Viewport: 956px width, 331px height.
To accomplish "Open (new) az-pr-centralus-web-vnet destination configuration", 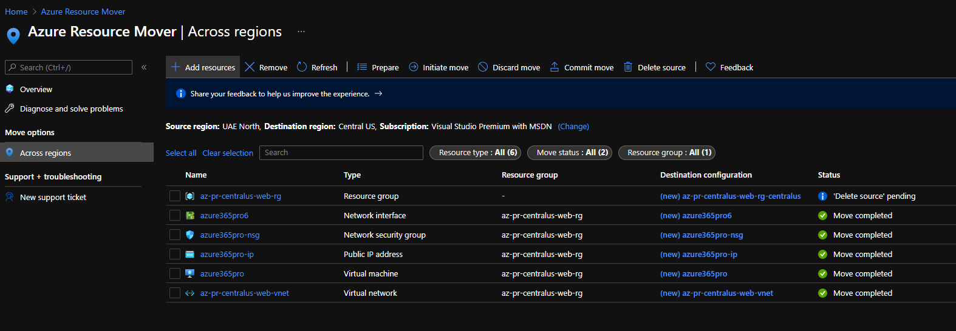I will click(717, 293).
